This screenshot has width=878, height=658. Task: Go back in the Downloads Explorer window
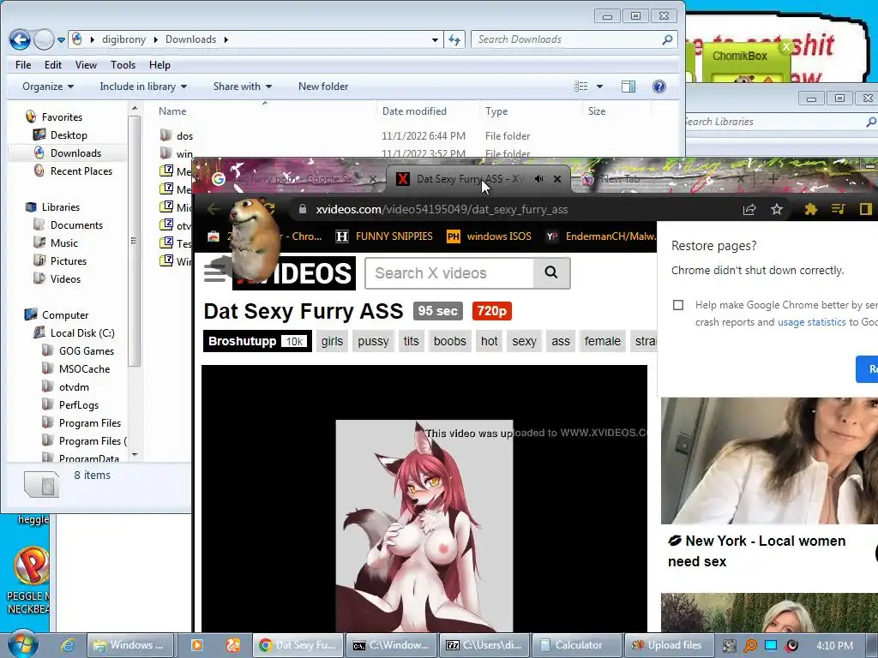tap(21, 39)
